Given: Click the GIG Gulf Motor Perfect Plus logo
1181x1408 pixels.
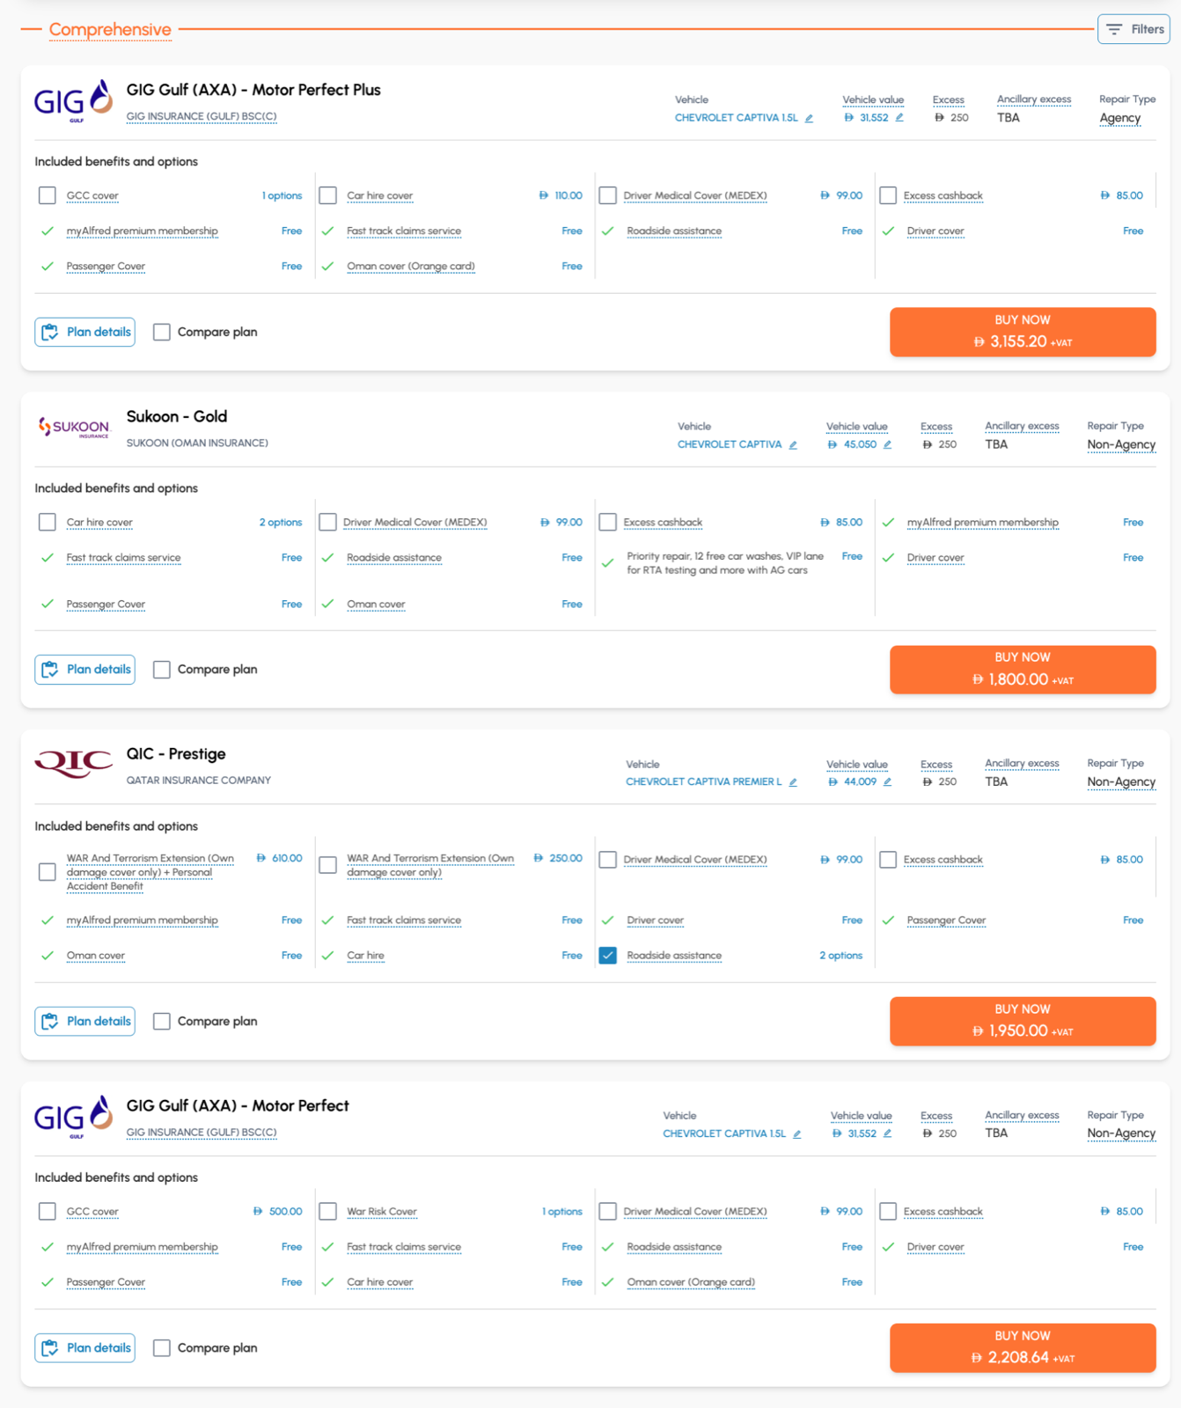Looking at the screenshot, I should pos(74,101).
